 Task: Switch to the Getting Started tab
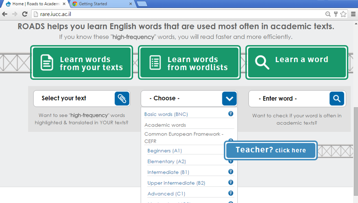click(102, 4)
